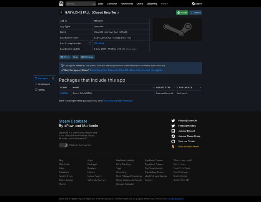This screenshot has width=261, height=202.
Task: Open the SteamDB logo home icon
Action: [x=61, y=4]
